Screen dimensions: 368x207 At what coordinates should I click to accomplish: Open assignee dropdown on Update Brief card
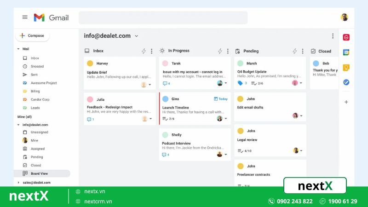pyautogui.click(x=150, y=85)
